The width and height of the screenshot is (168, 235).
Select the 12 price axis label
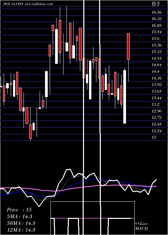click(154, 137)
